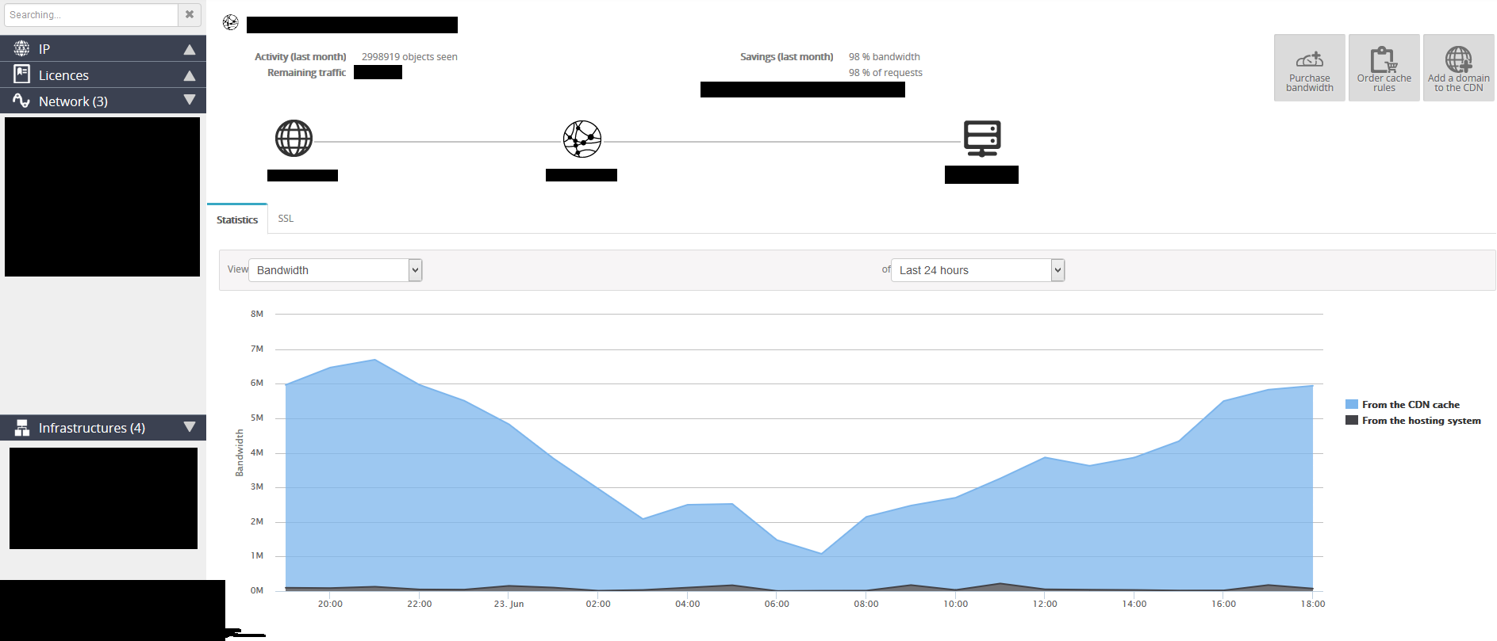The width and height of the screenshot is (1497, 641).
Task: Click the Licences sidebar icon
Action: tap(21, 74)
